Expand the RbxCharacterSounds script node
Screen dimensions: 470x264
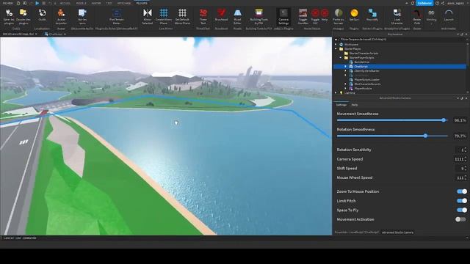coord(346,84)
